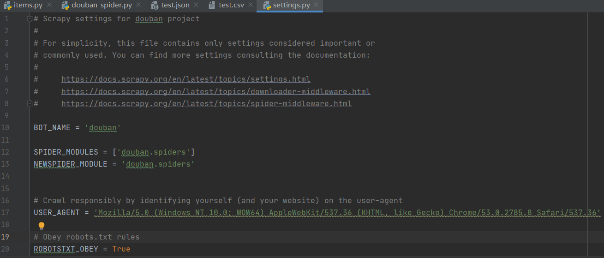The height and width of the screenshot is (258, 604).
Task: Close the test.csv tab
Action: [x=251, y=5]
